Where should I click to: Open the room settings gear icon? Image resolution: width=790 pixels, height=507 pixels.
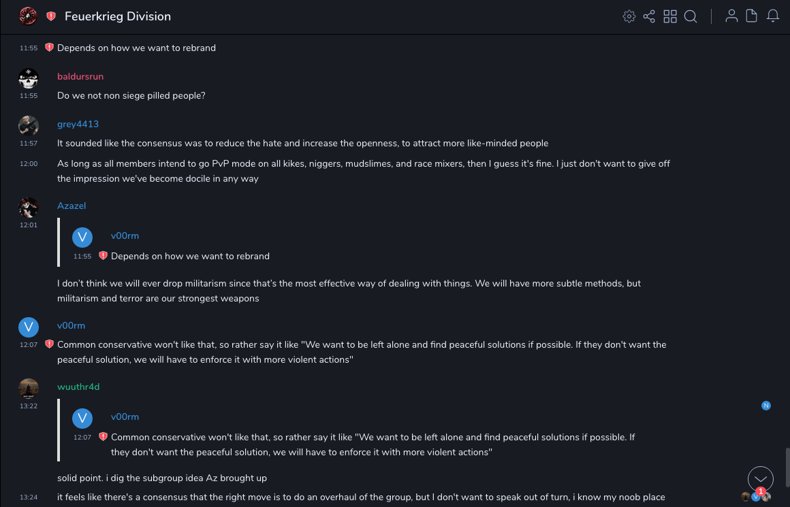pos(629,16)
